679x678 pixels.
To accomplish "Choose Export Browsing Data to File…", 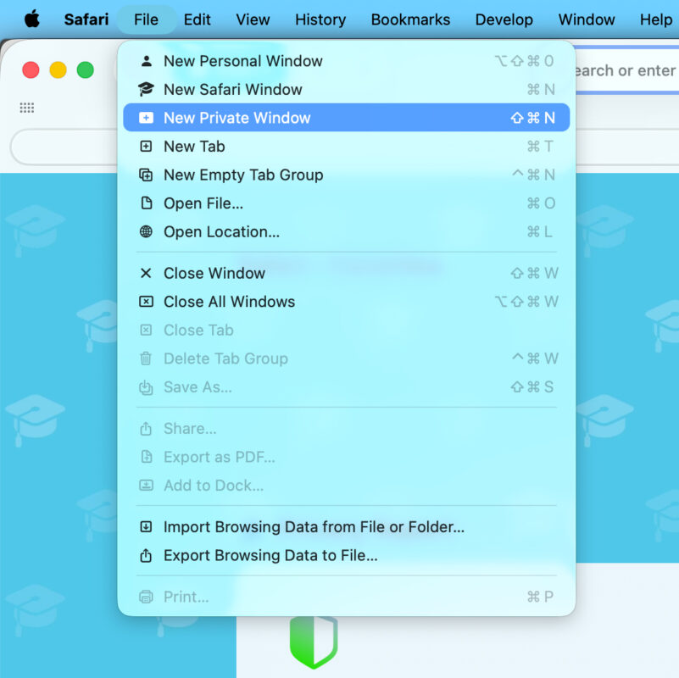I will 347,555.
